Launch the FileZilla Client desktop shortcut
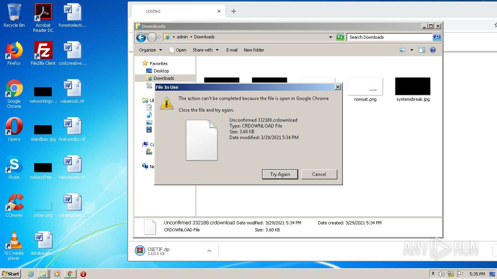This screenshot has width=497, height=279. tap(43, 53)
